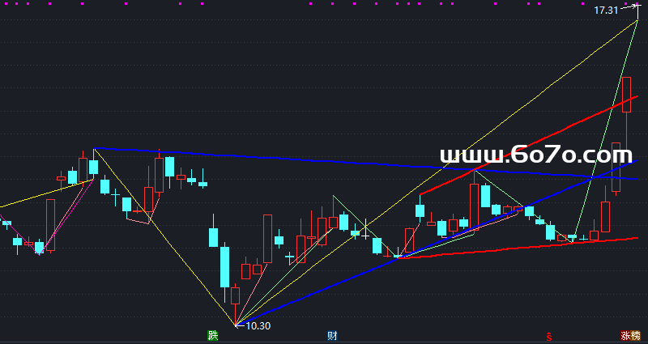The height and width of the screenshot is (344, 648).
Task: Click the left start point of the long blue trendline
Action: coord(94,148)
